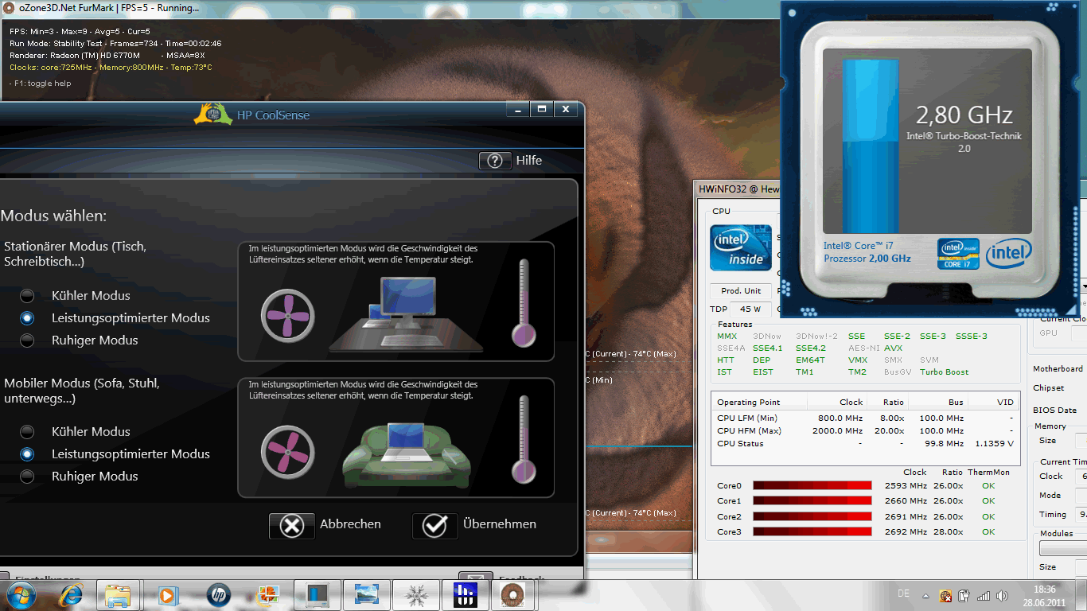
Task: Switch to FurMark donut taskbar icon
Action: 514,595
